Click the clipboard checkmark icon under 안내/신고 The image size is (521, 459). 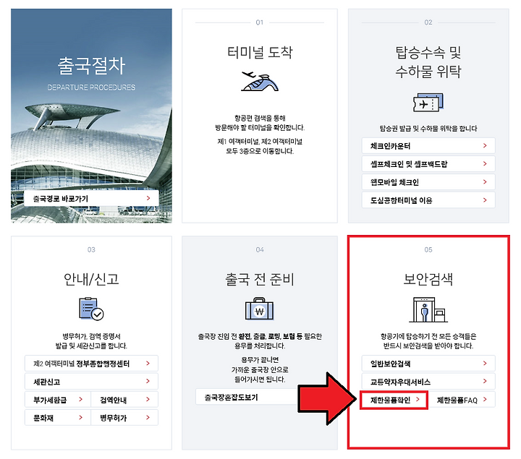91,309
